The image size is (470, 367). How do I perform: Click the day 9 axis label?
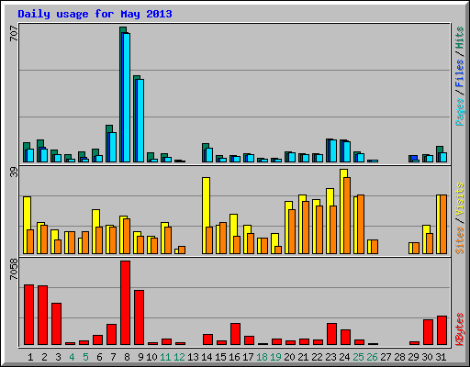click(x=140, y=357)
